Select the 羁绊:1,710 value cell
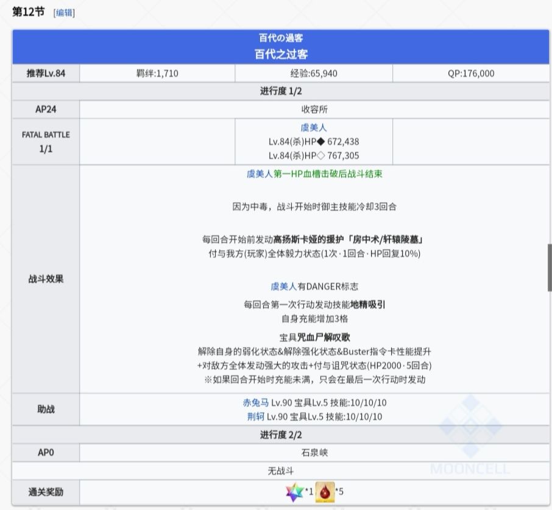 [157, 73]
